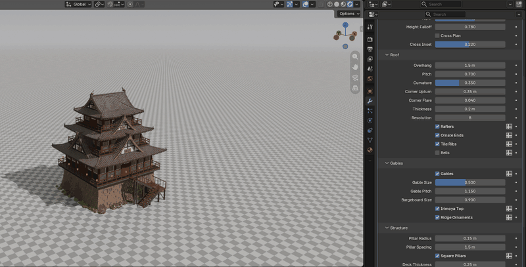The width and height of the screenshot is (526, 267).
Task: Uncheck the Gables checkbox
Action: (437, 174)
